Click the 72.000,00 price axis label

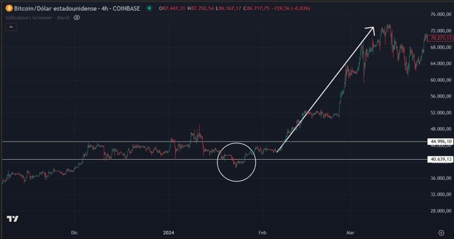coord(441,31)
